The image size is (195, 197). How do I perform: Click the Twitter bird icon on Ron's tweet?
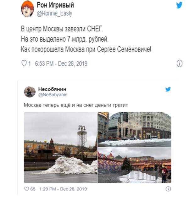coord(179,5)
